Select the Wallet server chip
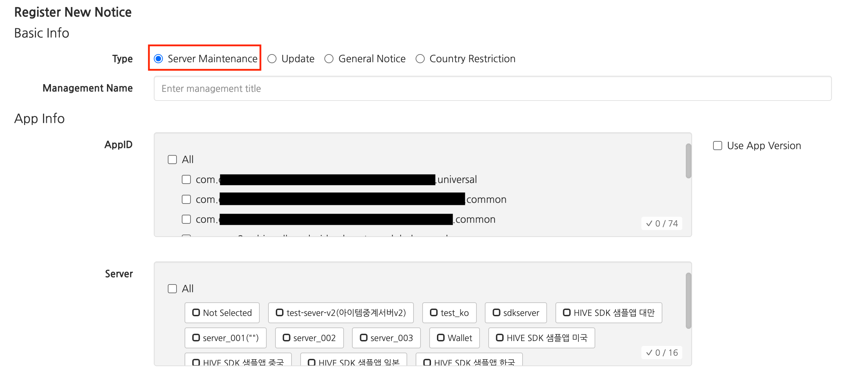 click(454, 338)
